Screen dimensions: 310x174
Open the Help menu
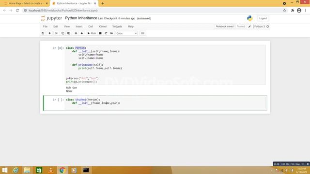[x=131, y=27]
